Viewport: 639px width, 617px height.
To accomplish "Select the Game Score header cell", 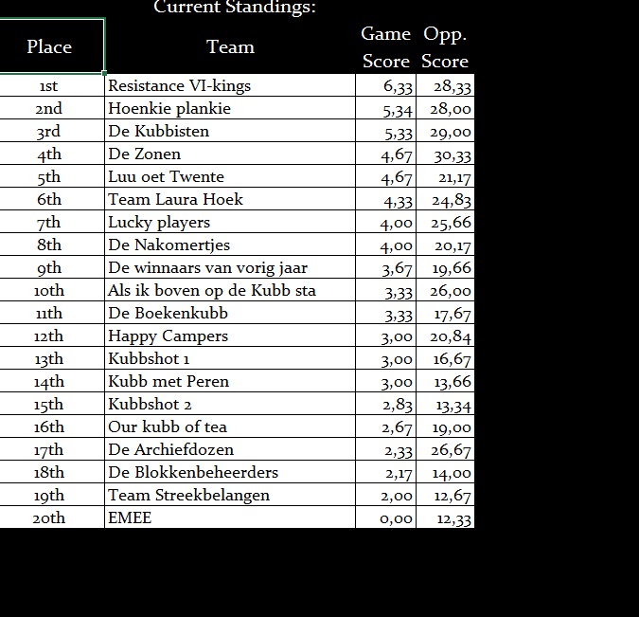I will click(385, 47).
